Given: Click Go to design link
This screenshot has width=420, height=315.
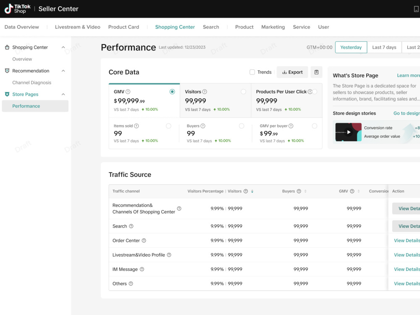Looking at the screenshot, I should click(x=407, y=113).
